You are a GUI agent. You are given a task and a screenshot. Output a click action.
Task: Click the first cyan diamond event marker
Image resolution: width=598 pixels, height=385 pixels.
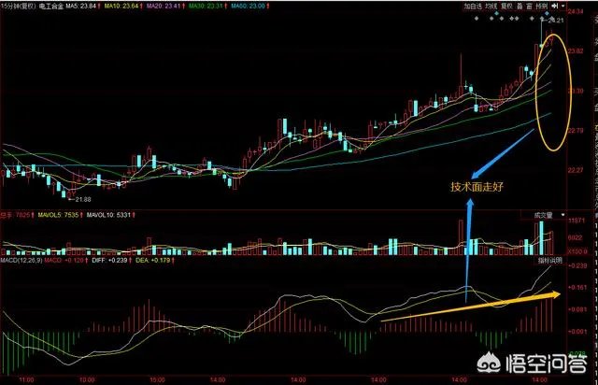[496, 13]
